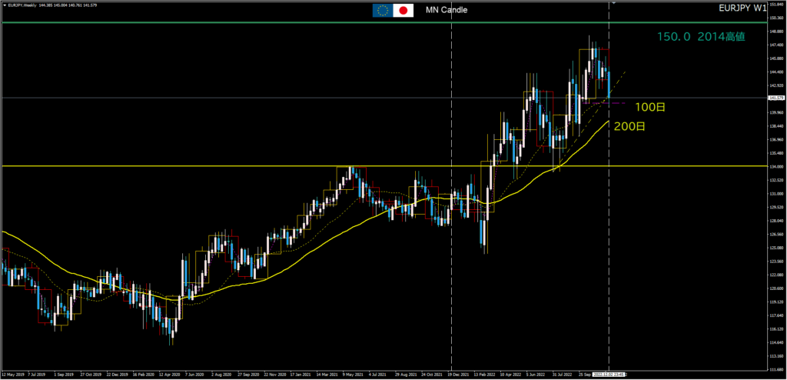Click the European Union flag icon
The image size is (787, 380).
[382, 10]
